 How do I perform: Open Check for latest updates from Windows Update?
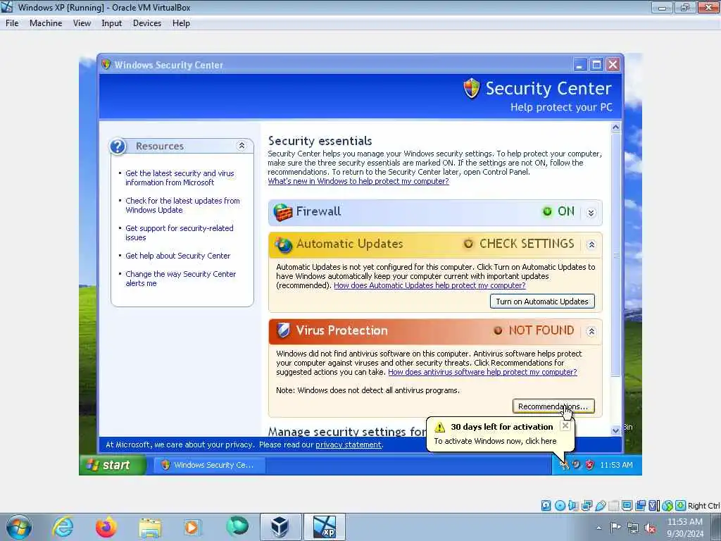[x=182, y=205]
